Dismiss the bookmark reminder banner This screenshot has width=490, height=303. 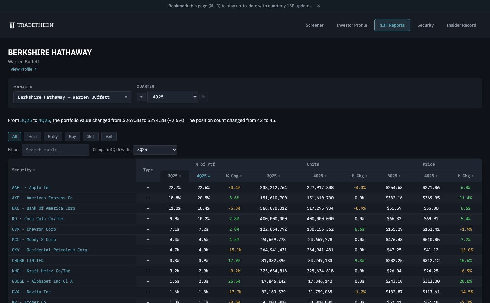pyautogui.click(x=318, y=6)
